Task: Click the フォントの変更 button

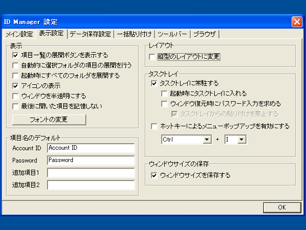Action: click(49, 120)
